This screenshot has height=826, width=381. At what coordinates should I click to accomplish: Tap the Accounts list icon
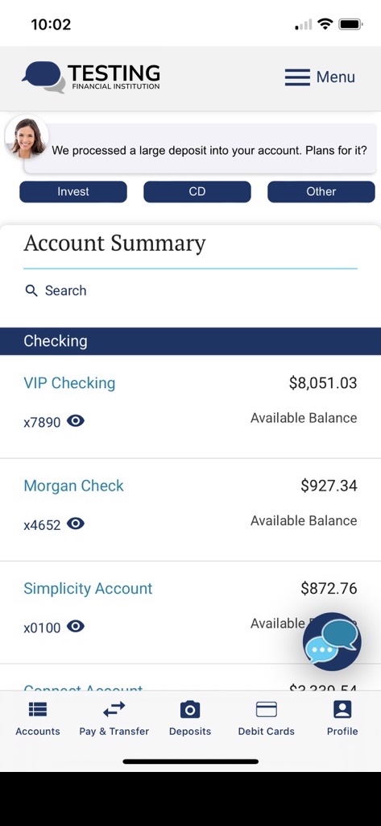click(37, 710)
